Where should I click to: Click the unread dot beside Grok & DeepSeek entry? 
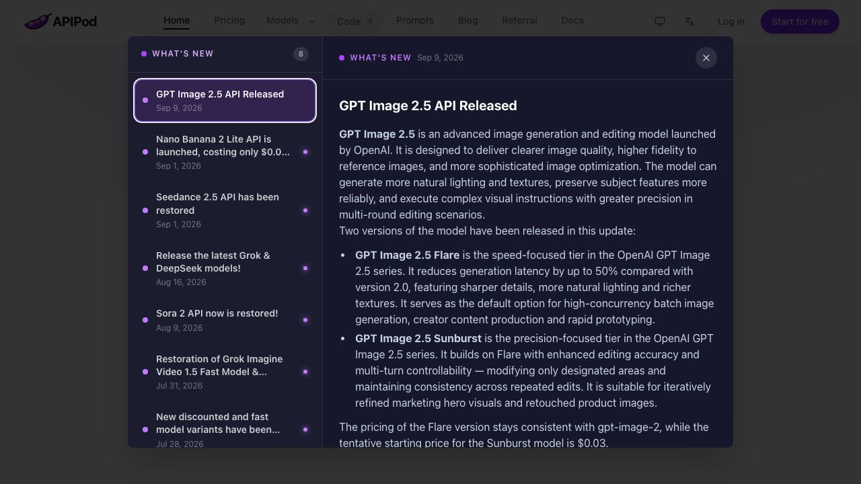[305, 268]
